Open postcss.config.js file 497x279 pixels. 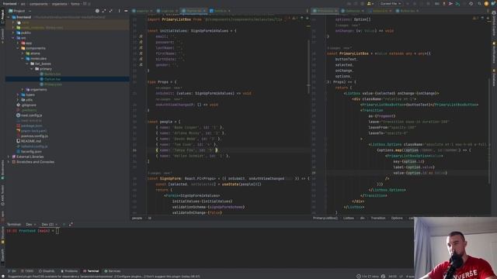tap(32, 136)
